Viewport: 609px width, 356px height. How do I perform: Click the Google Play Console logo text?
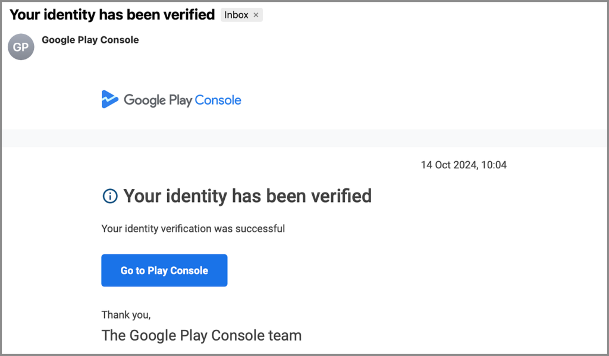click(182, 100)
